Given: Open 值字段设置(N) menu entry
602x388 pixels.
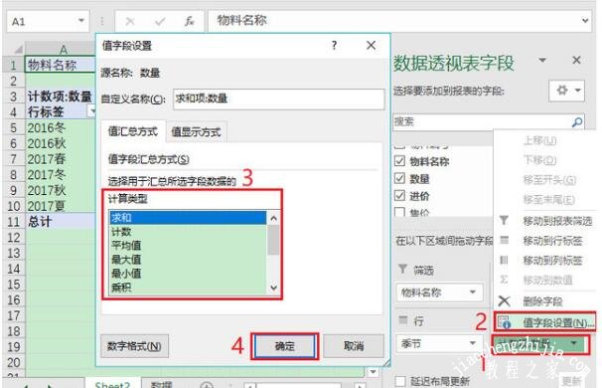Looking at the screenshot, I should [544, 322].
